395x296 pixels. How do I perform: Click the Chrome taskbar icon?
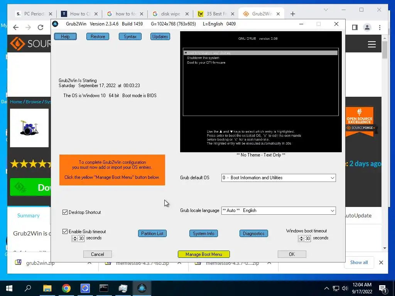[x=66, y=288]
